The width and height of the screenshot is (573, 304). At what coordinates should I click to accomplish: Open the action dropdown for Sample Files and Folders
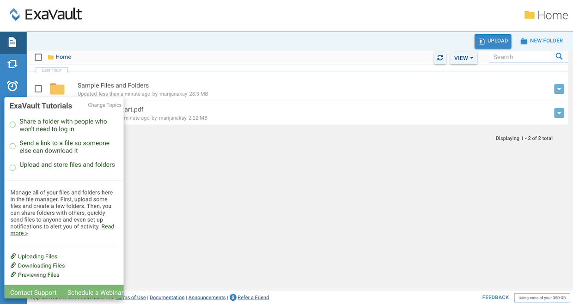point(559,89)
